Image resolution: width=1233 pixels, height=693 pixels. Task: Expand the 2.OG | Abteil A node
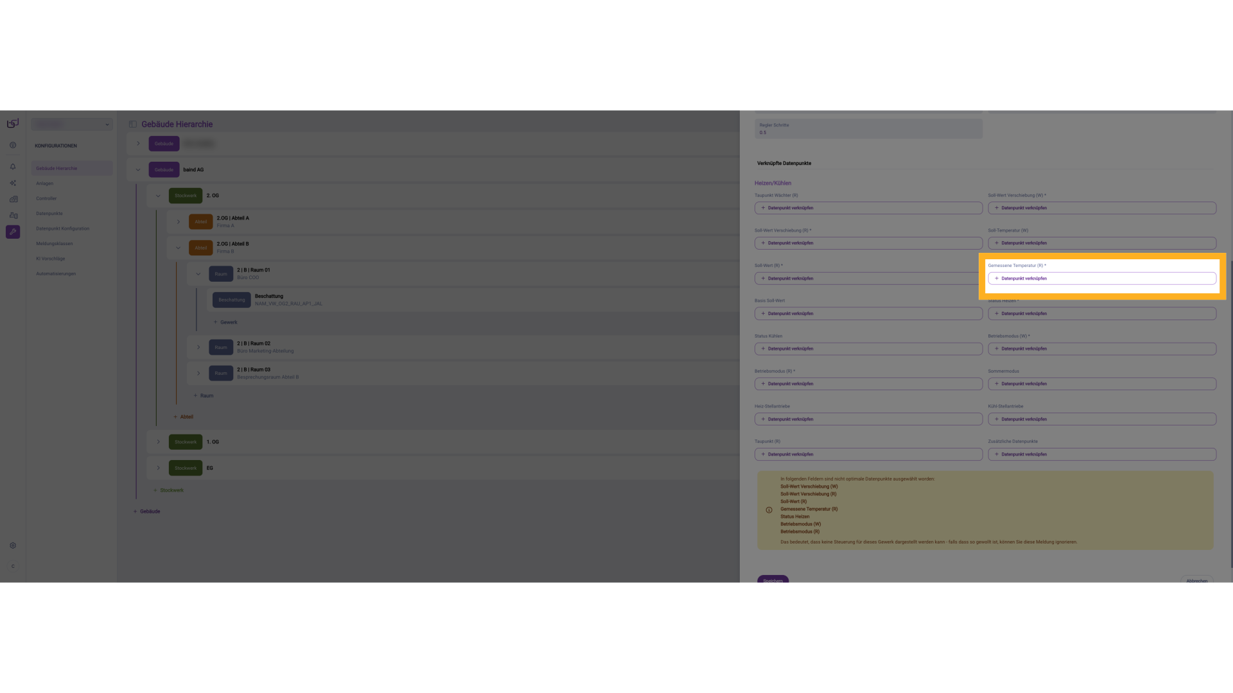(x=179, y=222)
